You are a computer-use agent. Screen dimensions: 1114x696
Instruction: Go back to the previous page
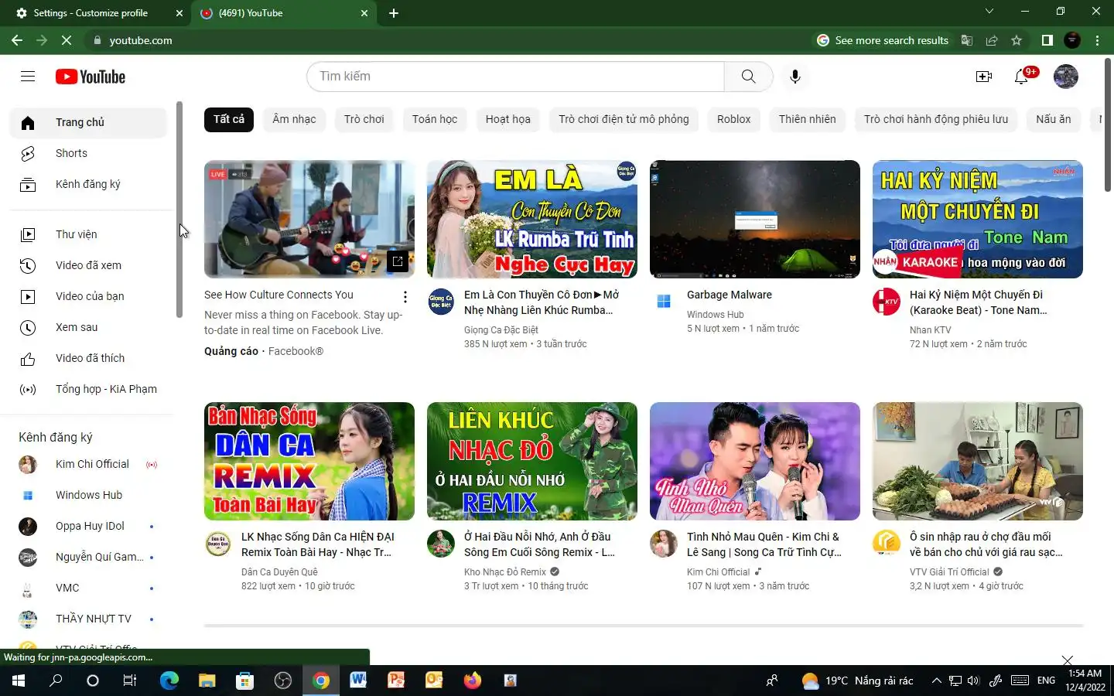17,40
